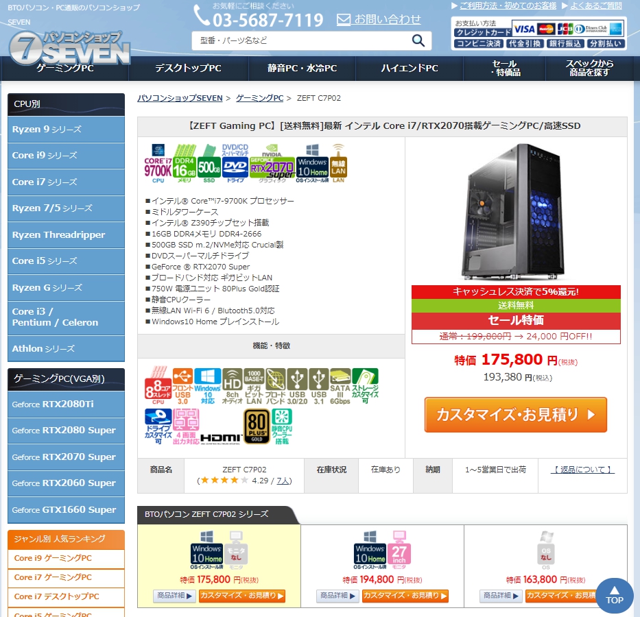The image size is (640, 617).
Task: Open the ハイエンドPC navigation menu
Action: click(410, 68)
